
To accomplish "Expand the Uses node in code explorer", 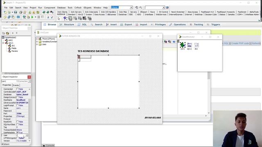I will 37,45.
